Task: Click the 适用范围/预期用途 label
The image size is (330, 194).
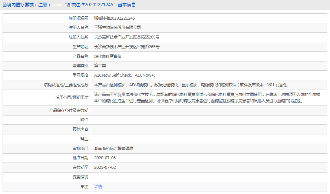Action: 72,97
